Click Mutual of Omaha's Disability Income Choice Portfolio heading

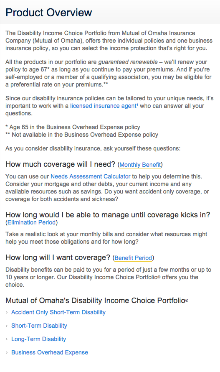click(x=97, y=301)
